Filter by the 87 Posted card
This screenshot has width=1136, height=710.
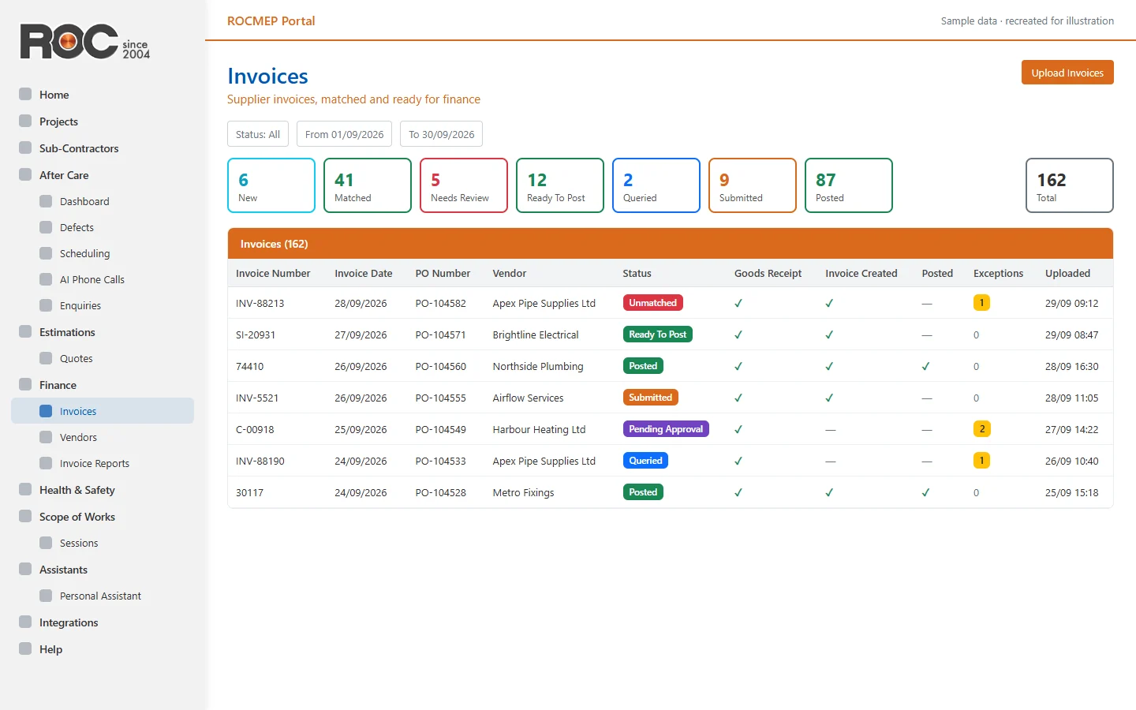(849, 185)
